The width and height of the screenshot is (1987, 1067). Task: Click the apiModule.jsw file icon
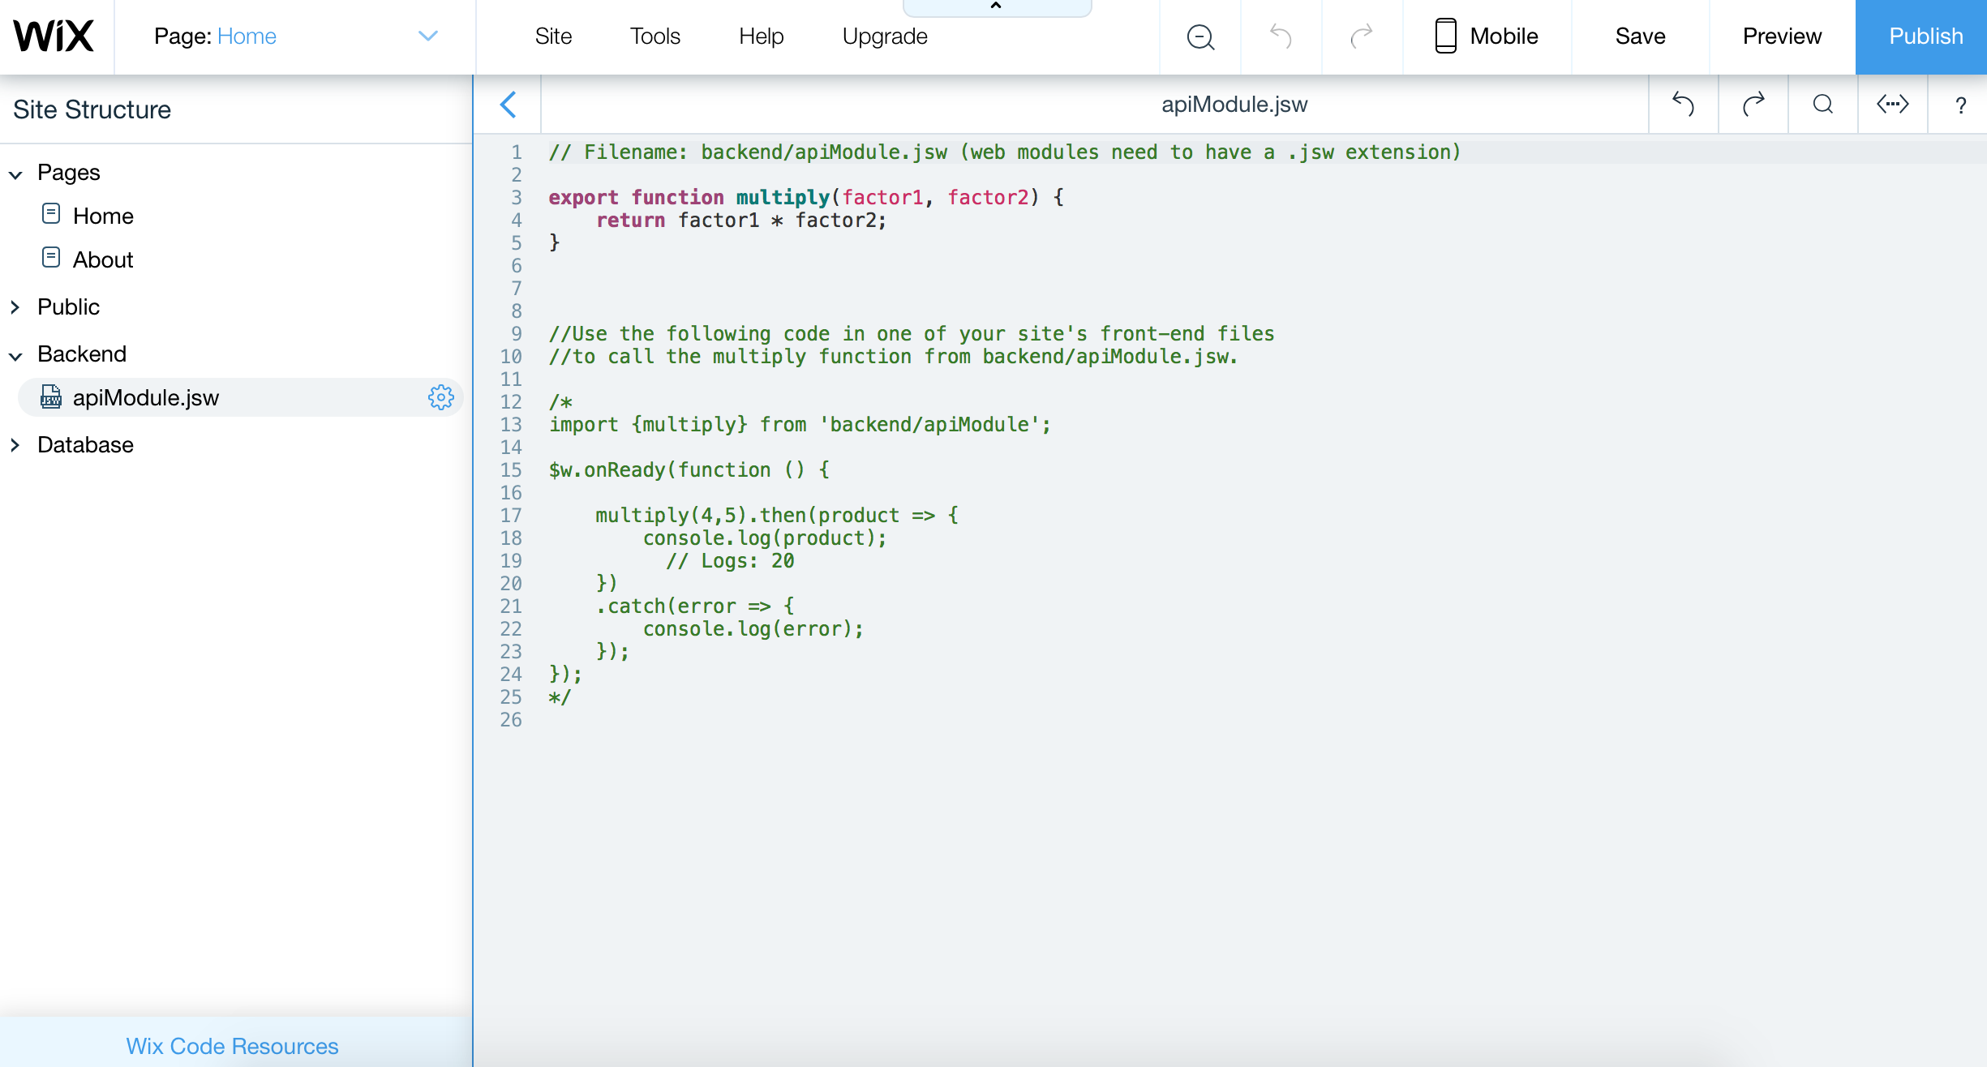(x=51, y=396)
